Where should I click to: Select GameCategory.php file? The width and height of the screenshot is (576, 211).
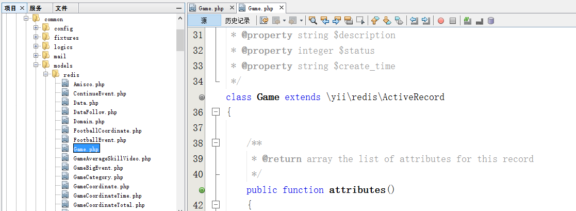pyautogui.click(x=98, y=177)
